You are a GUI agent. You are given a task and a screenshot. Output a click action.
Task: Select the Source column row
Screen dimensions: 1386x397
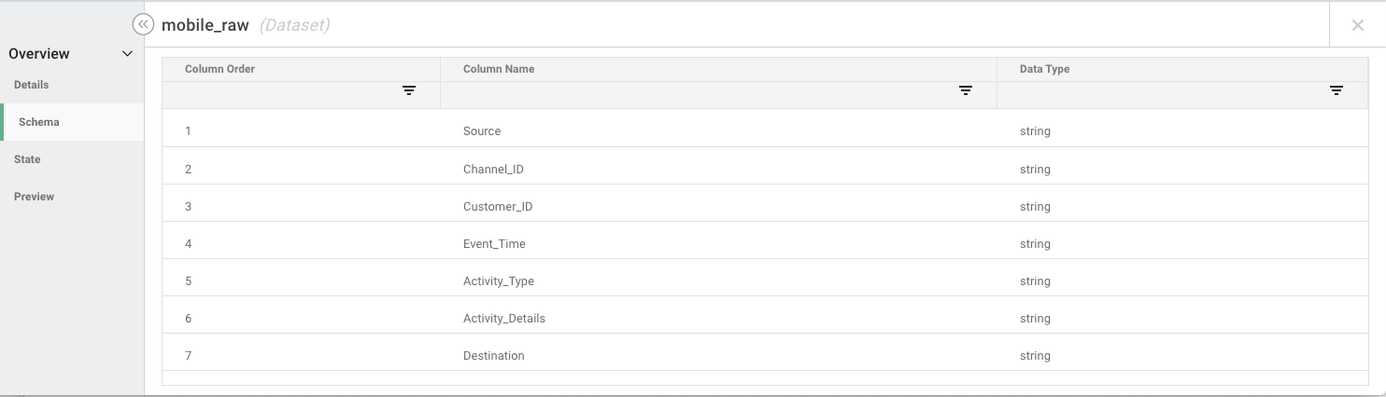pos(482,131)
